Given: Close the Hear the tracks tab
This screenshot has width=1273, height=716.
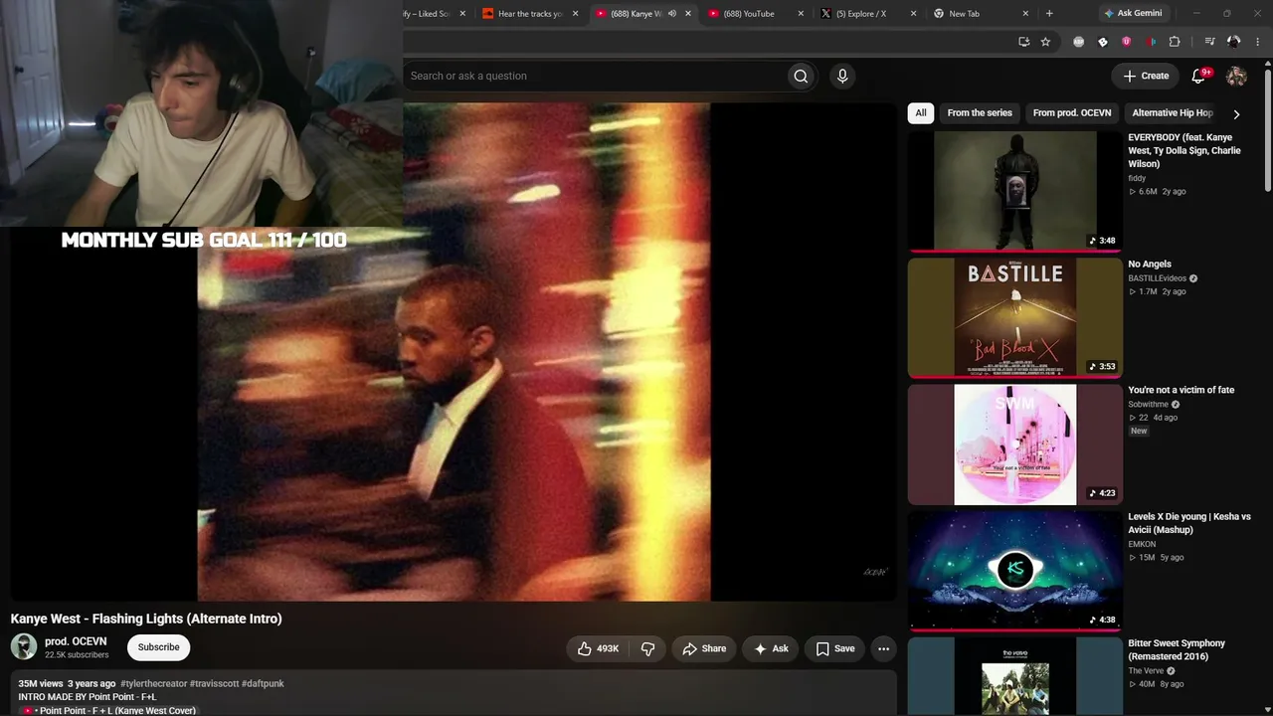Looking at the screenshot, I should click(575, 14).
